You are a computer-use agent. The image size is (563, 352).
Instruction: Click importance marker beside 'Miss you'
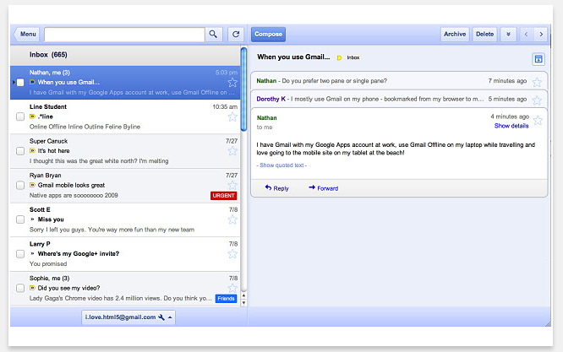click(32, 219)
